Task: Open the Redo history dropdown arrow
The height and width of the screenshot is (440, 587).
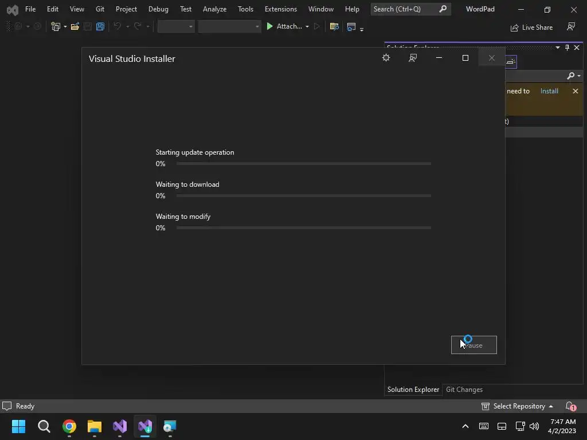Action: (x=148, y=27)
